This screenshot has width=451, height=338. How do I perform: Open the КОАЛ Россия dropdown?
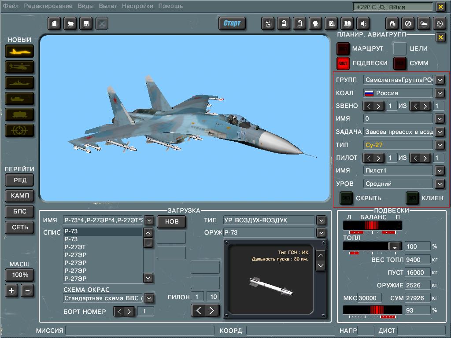tap(440, 93)
